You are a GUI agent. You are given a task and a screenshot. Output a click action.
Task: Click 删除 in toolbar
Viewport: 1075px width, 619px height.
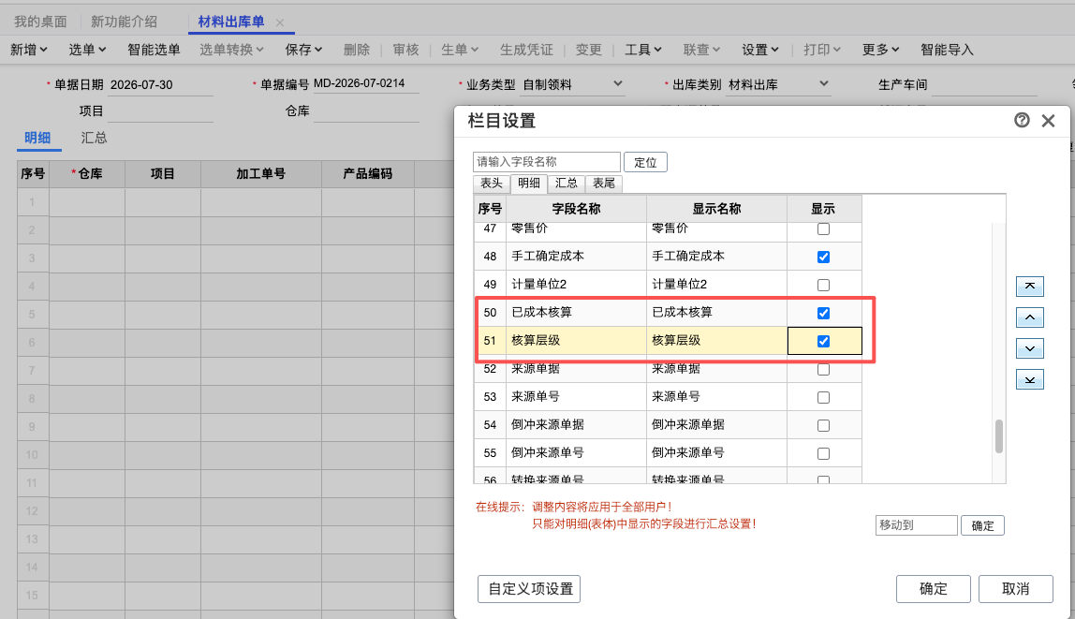(x=357, y=50)
